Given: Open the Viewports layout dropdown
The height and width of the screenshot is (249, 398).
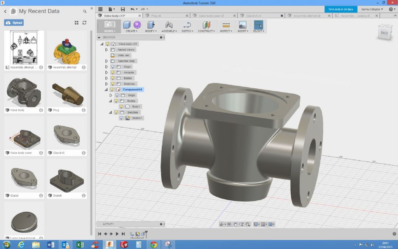Looking at the screenshot, I should 271,224.
